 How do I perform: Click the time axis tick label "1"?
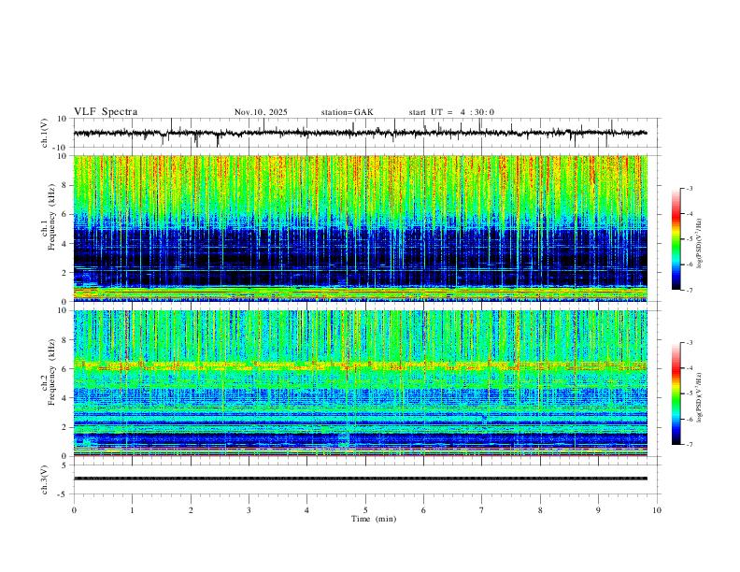point(132,510)
